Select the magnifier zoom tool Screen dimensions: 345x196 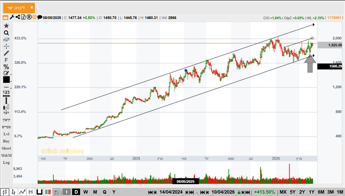coord(6,33)
